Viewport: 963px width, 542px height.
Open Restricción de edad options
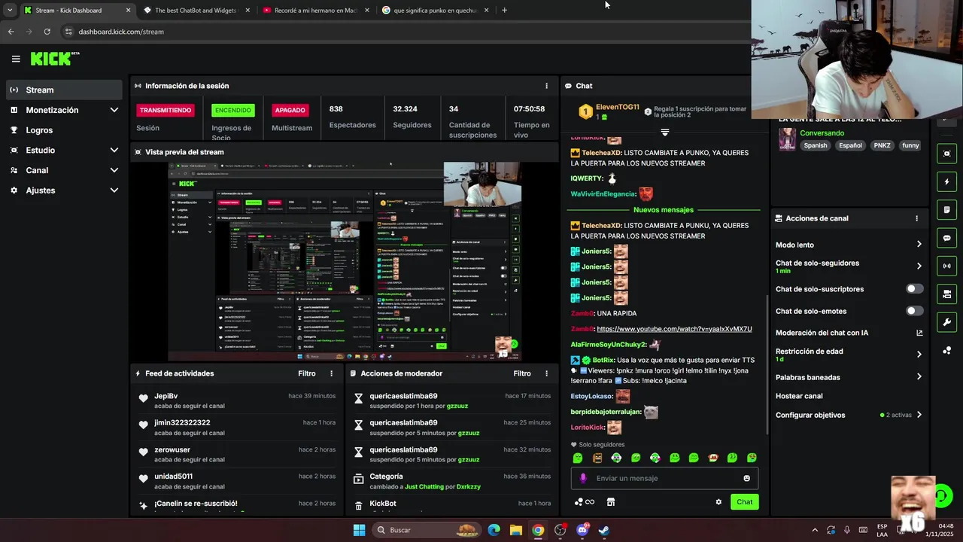coord(849,355)
